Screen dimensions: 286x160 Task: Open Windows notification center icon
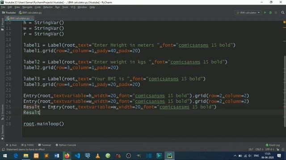(x=279, y=156)
